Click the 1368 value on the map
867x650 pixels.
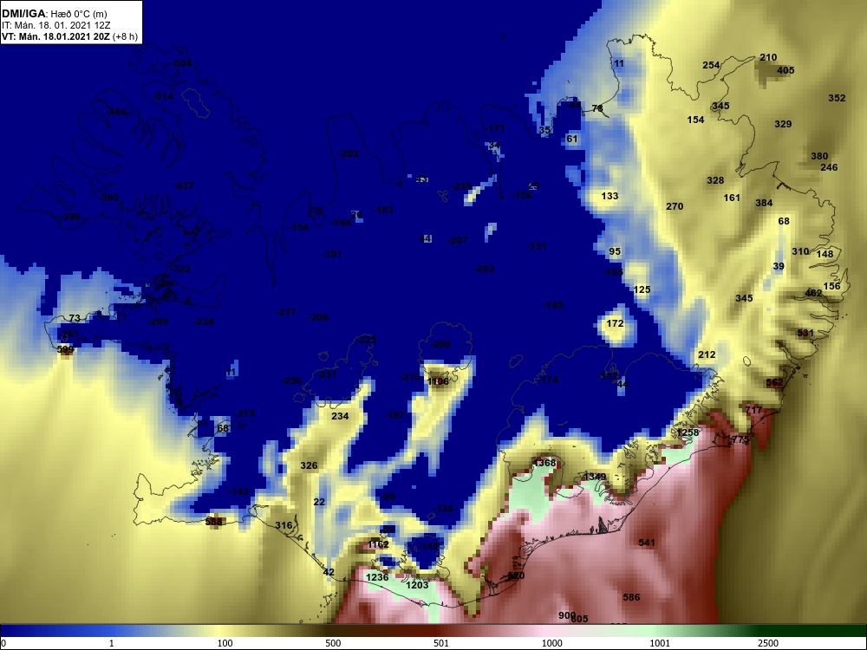(x=544, y=463)
